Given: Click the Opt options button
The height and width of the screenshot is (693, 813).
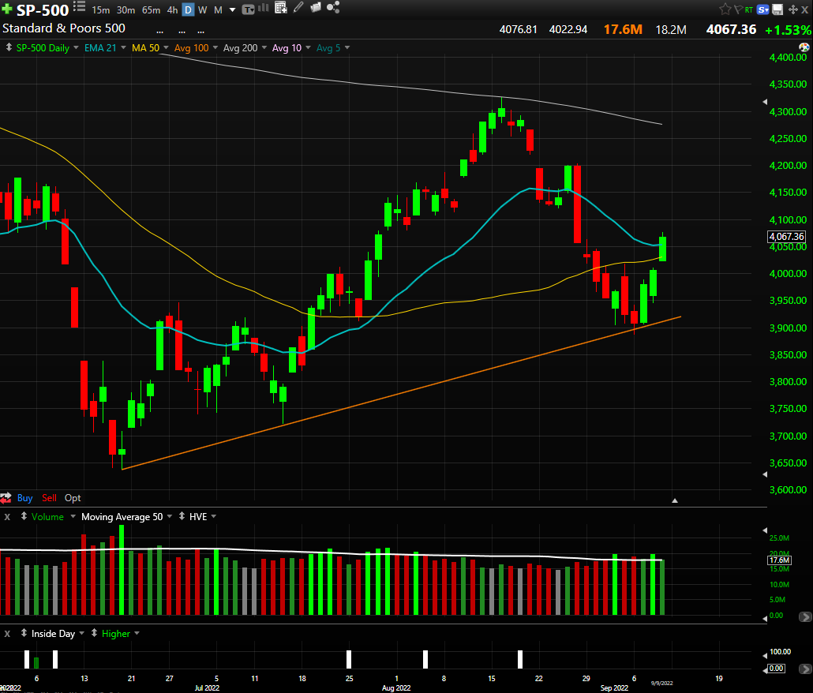Looking at the screenshot, I should (x=73, y=498).
